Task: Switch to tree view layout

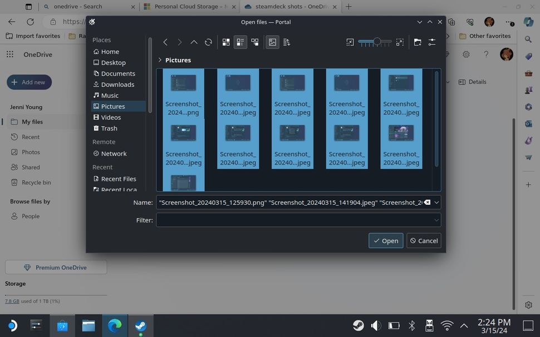Action: (x=255, y=42)
